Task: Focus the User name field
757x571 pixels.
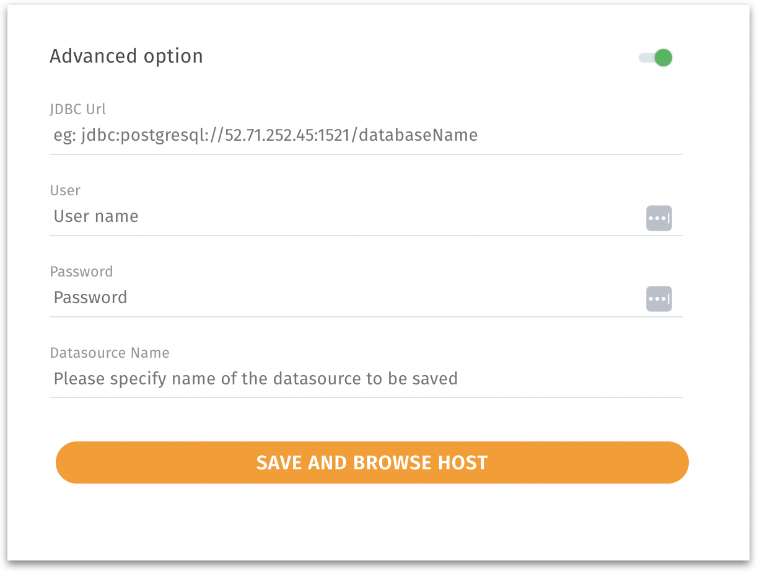Action: pyautogui.click(x=347, y=216)
